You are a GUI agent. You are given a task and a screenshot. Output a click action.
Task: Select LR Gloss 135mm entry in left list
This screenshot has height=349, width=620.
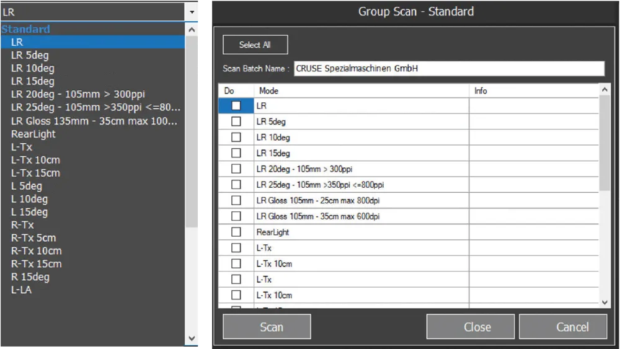pyautogui.click(x=94, y=121)
